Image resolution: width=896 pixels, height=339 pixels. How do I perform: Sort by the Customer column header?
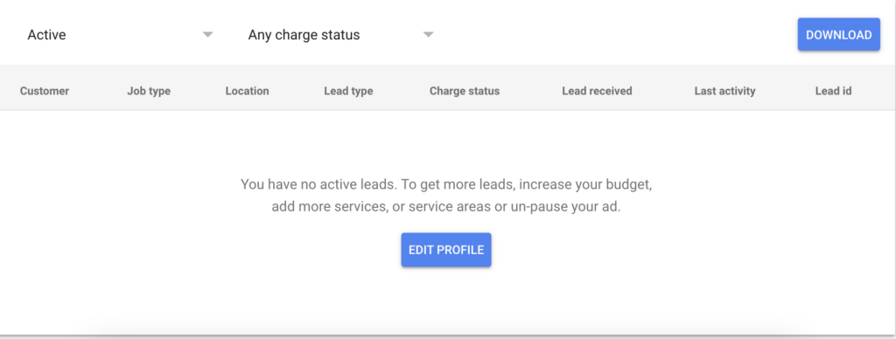[45, 91]
